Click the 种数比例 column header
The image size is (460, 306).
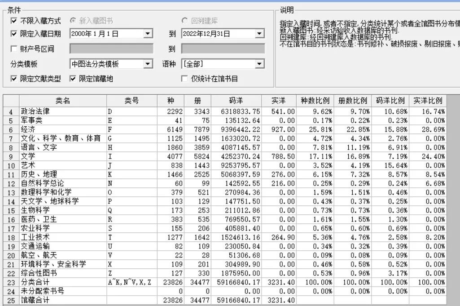315,101
